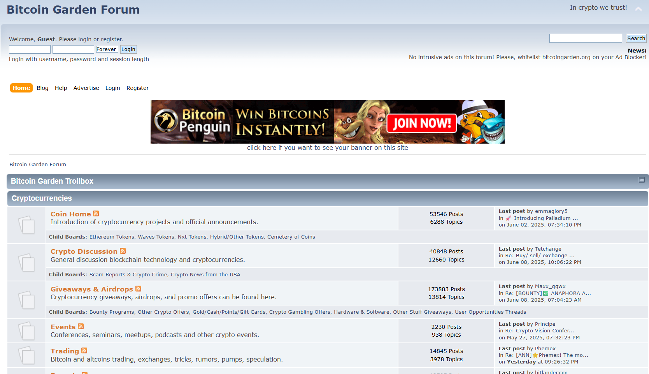Viewport: 649px width, 374px height.
Task: Open user Phemex's profile
Action: coord(545,349)
